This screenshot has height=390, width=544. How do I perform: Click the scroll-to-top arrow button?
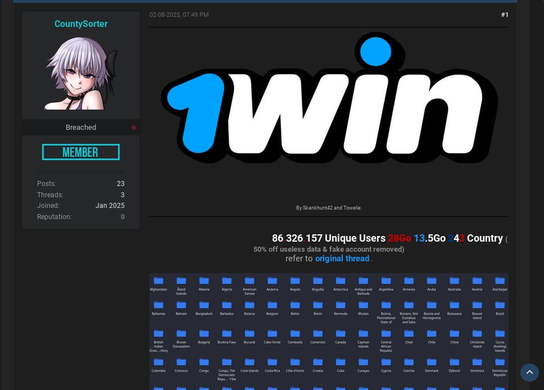(x=529, y=373)
